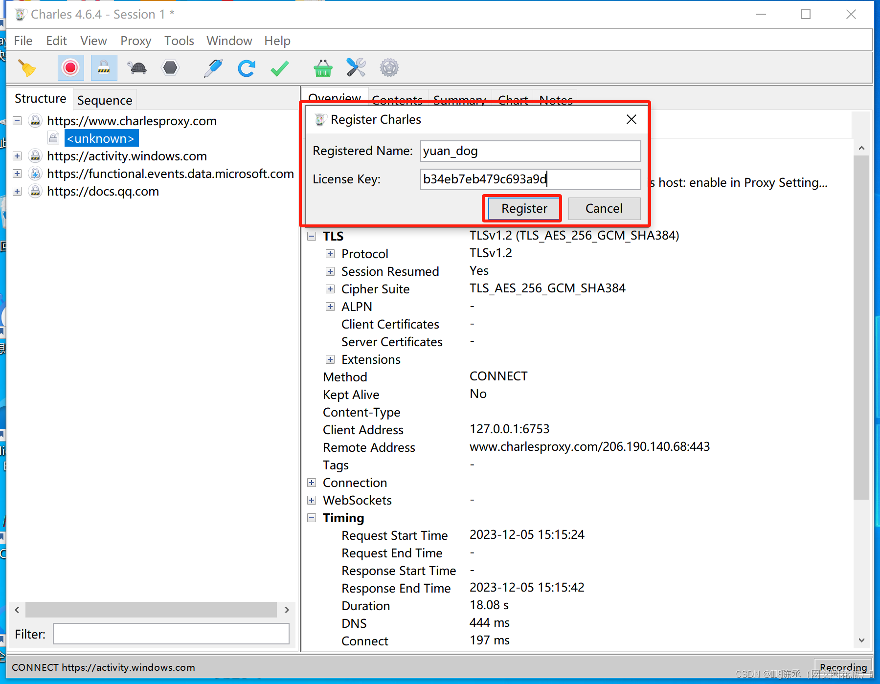Viewport: 880px width, 684px height.
Task: Click the Response End Time value
Action: (x=527, y=588)
